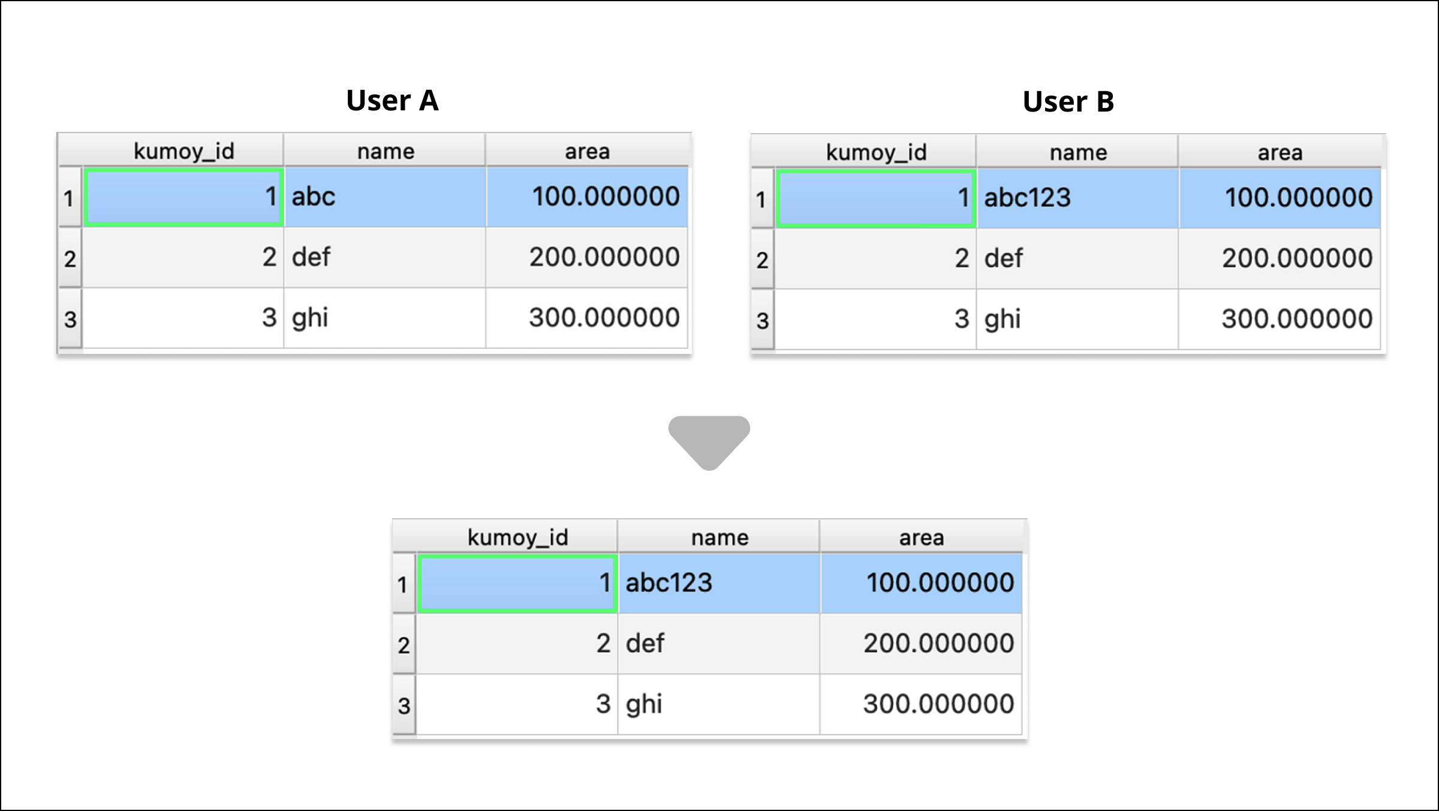The height and width of the screenshot is (811, 1439).
Task: Click row header 3 in User B table
Action: (x=762, y=320)
